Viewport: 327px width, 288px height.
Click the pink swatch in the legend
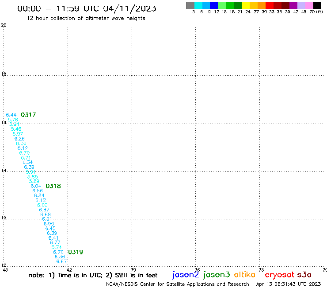click(x=309, y=5)
